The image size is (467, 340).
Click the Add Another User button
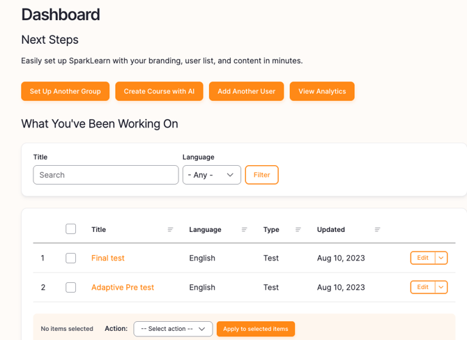click(246, 91)
